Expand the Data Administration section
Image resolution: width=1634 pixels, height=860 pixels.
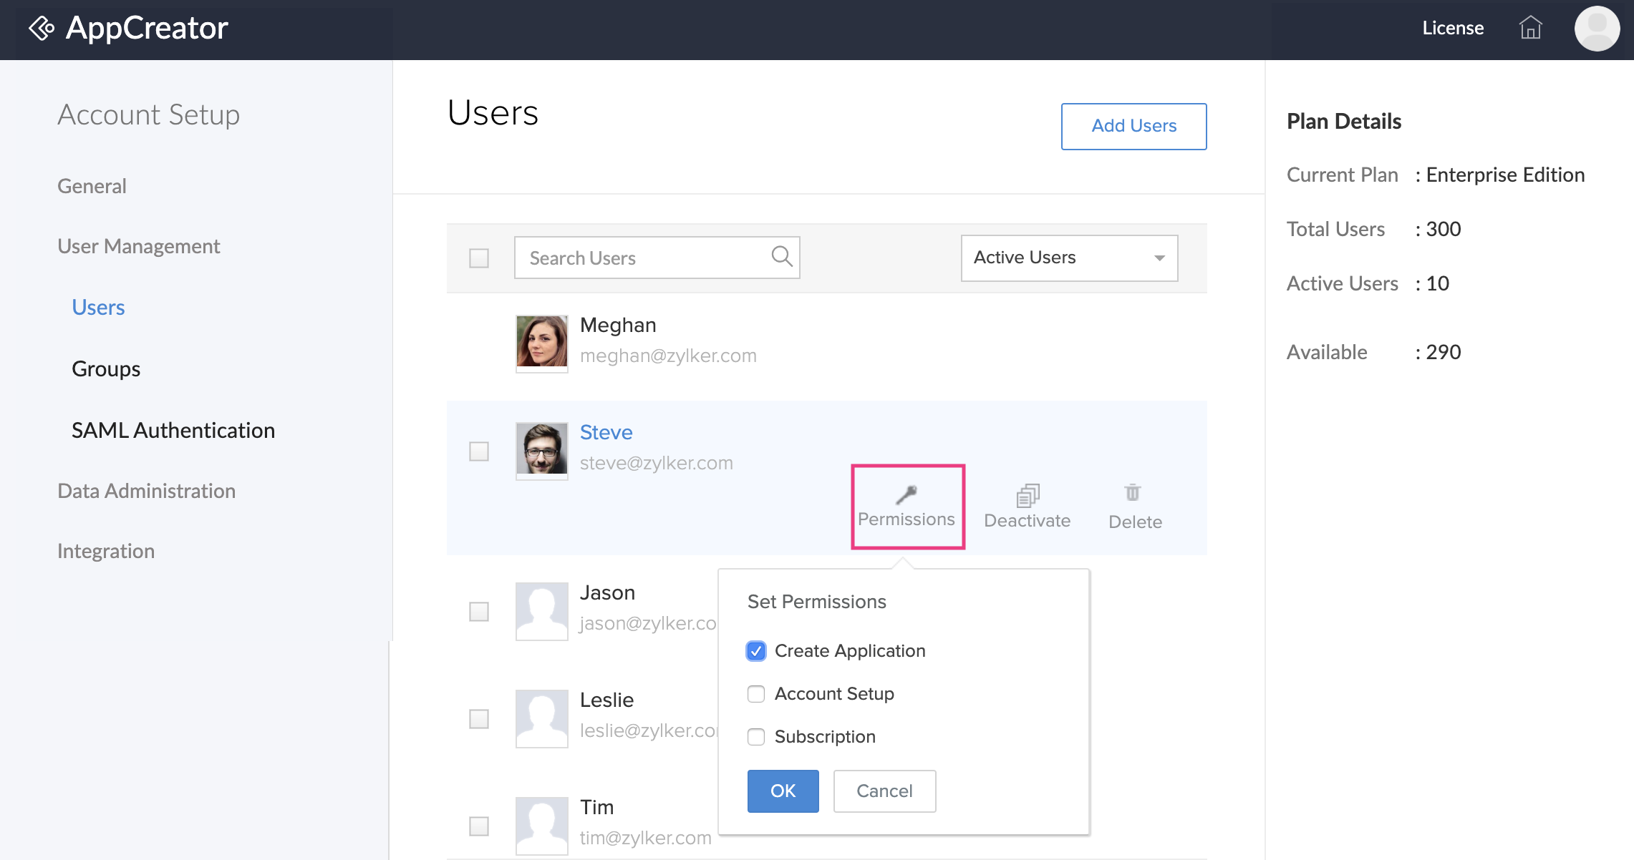click(x=146, y=491)
